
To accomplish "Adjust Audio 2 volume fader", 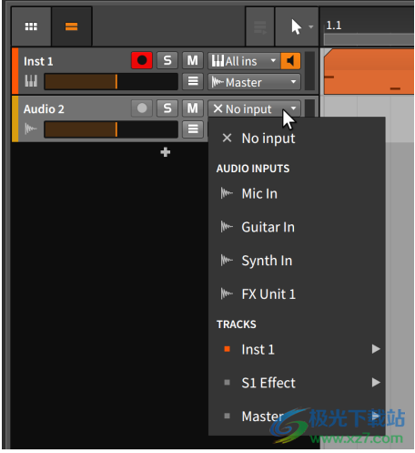I will click(111, 129).
